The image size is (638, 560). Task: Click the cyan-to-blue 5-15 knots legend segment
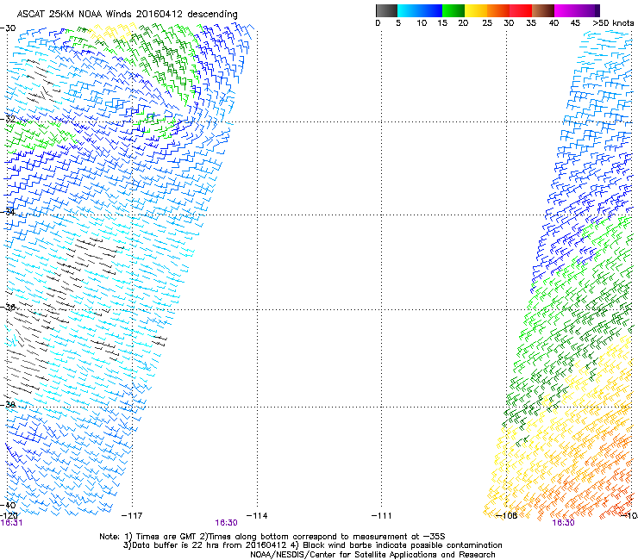tap(420, 10)
